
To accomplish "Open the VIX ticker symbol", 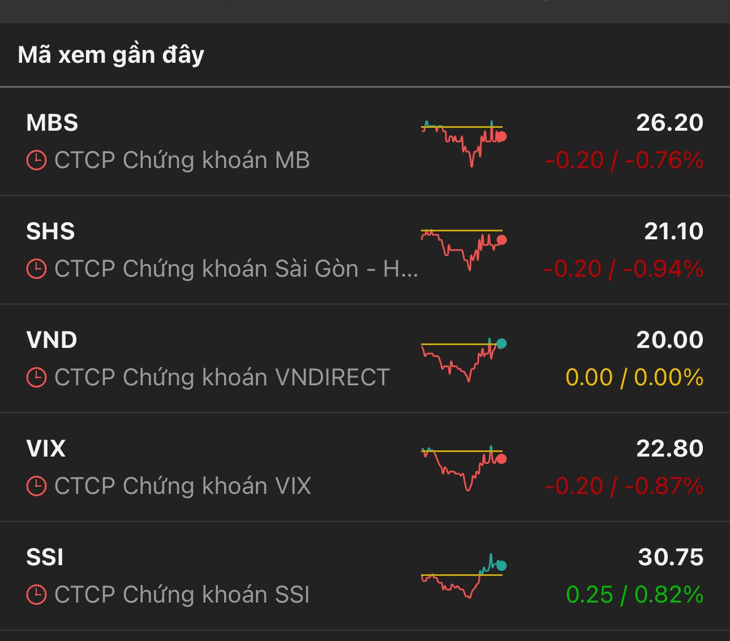I will coord(46,449).
